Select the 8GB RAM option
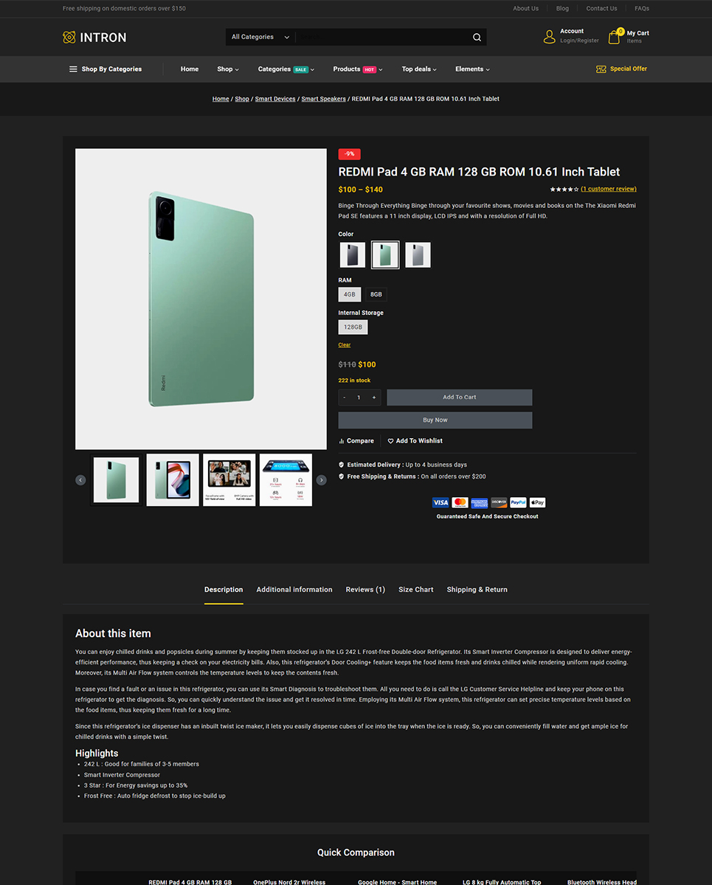The width and height of the screenshot is (712, 885). [x=376, y=294]
